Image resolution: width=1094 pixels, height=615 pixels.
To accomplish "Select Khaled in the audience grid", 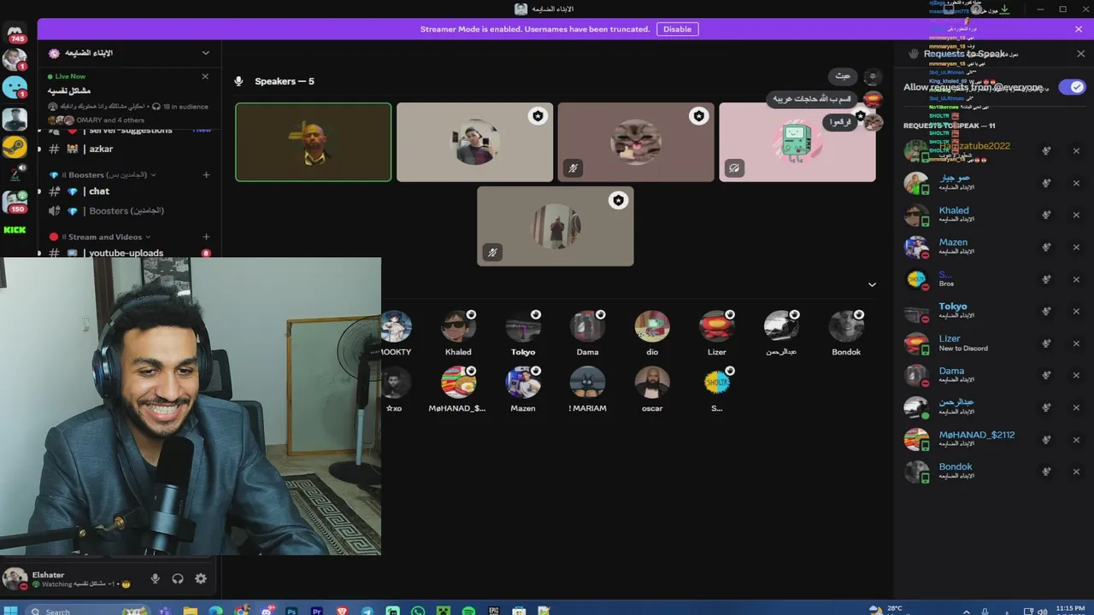I will click(x=458, y=333).
